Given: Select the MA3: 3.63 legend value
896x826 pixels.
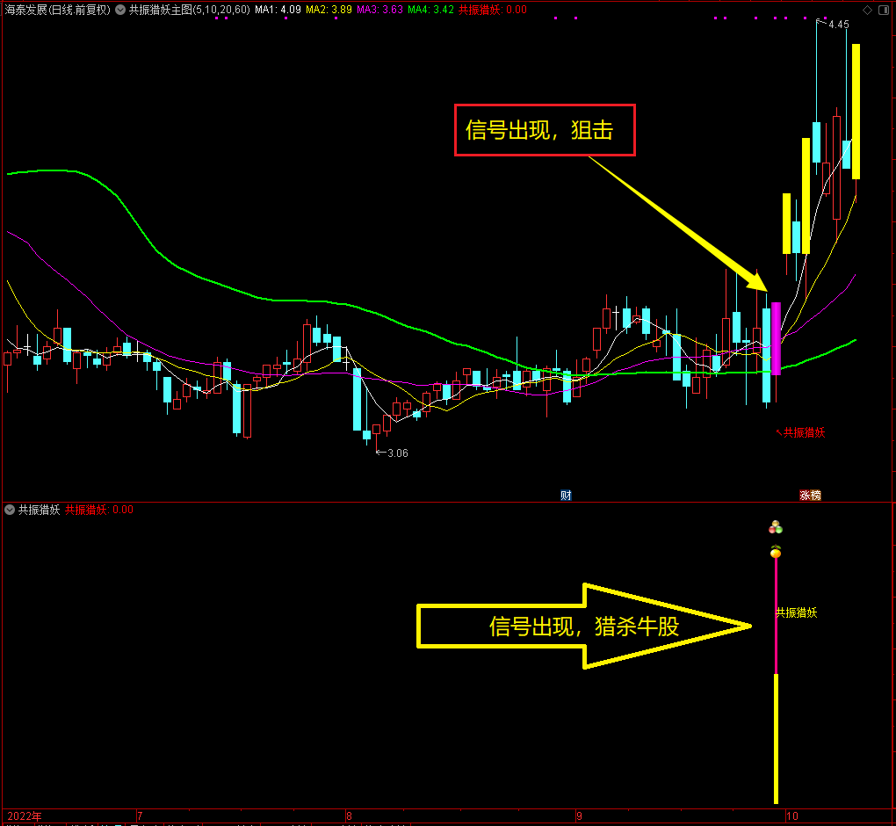Looking at the screenshot, I should [x=380, y=10].
